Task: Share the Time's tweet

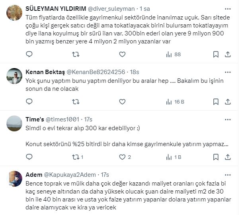Action: (228, 157)
